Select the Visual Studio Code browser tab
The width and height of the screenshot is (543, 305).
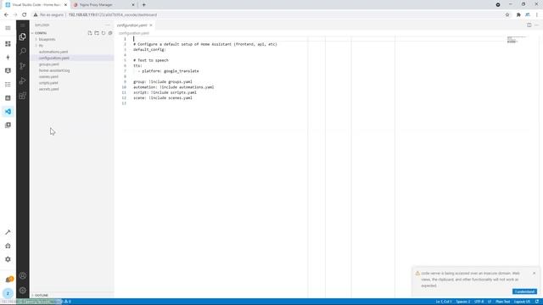[36, 5]
